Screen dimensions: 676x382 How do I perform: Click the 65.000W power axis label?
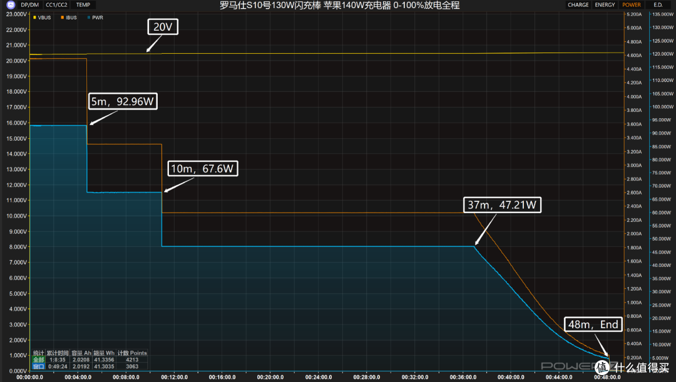click(663, 199)
